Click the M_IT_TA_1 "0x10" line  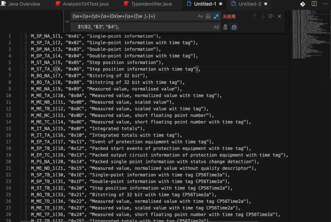[107, 135]
